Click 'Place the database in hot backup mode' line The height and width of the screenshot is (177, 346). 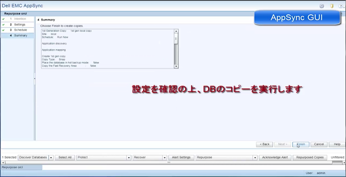(x=70, y=63)
